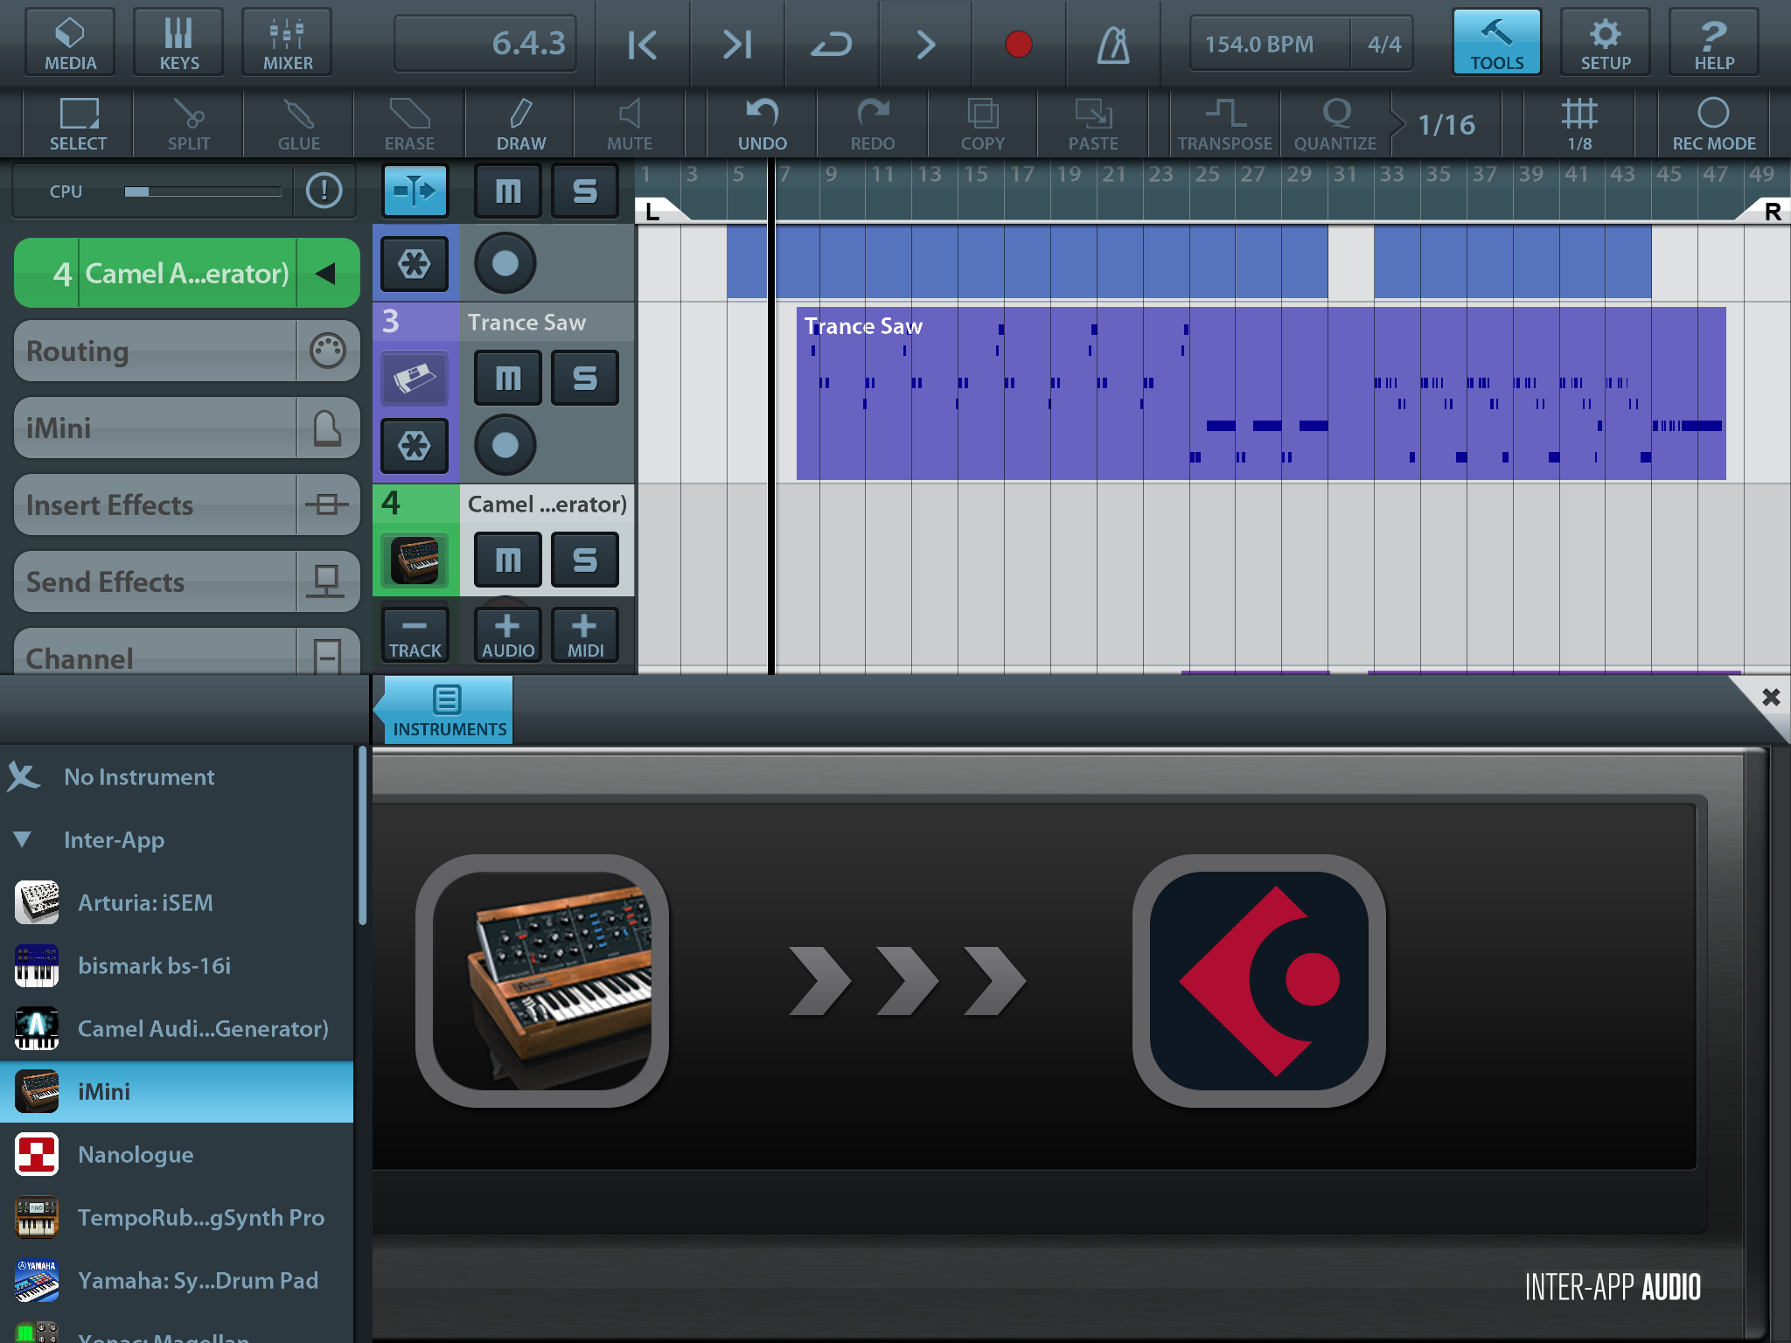The image size is (1791, 1343).
Task: Choose No Instrument in the list
Action: (x=177, y=776)
